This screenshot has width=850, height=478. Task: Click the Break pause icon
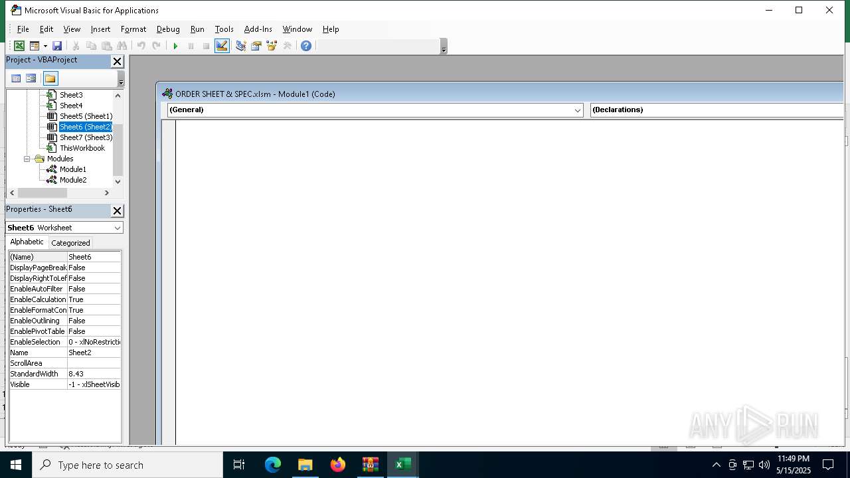click(x=191, y=46)
